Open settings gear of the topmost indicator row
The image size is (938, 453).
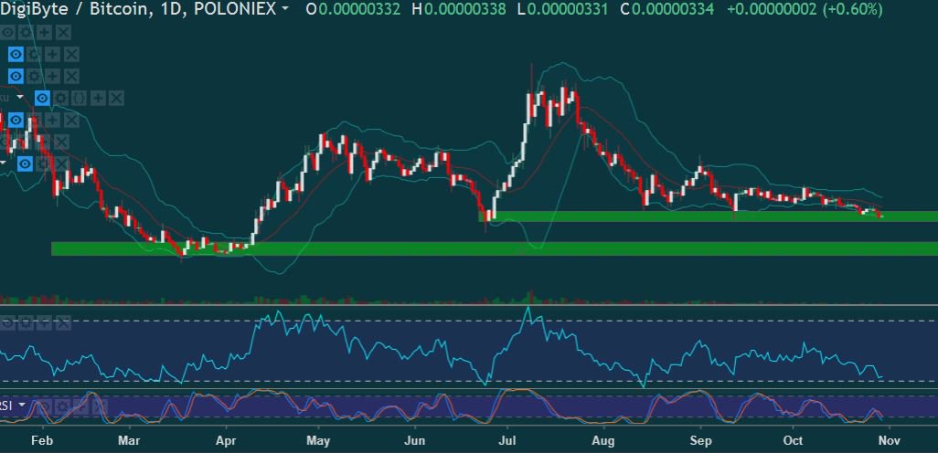coord(26,32)
